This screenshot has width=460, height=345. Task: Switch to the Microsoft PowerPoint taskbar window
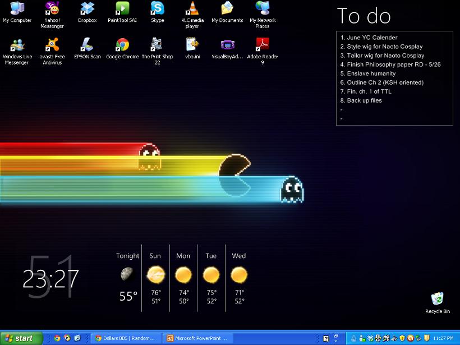pyautogui.click(x=197, y=338)
